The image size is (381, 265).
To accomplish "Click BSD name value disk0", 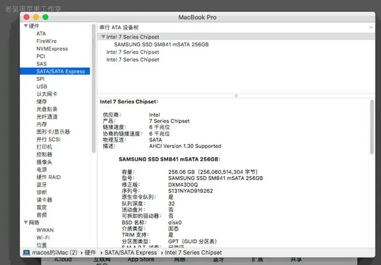I will 175,222.
